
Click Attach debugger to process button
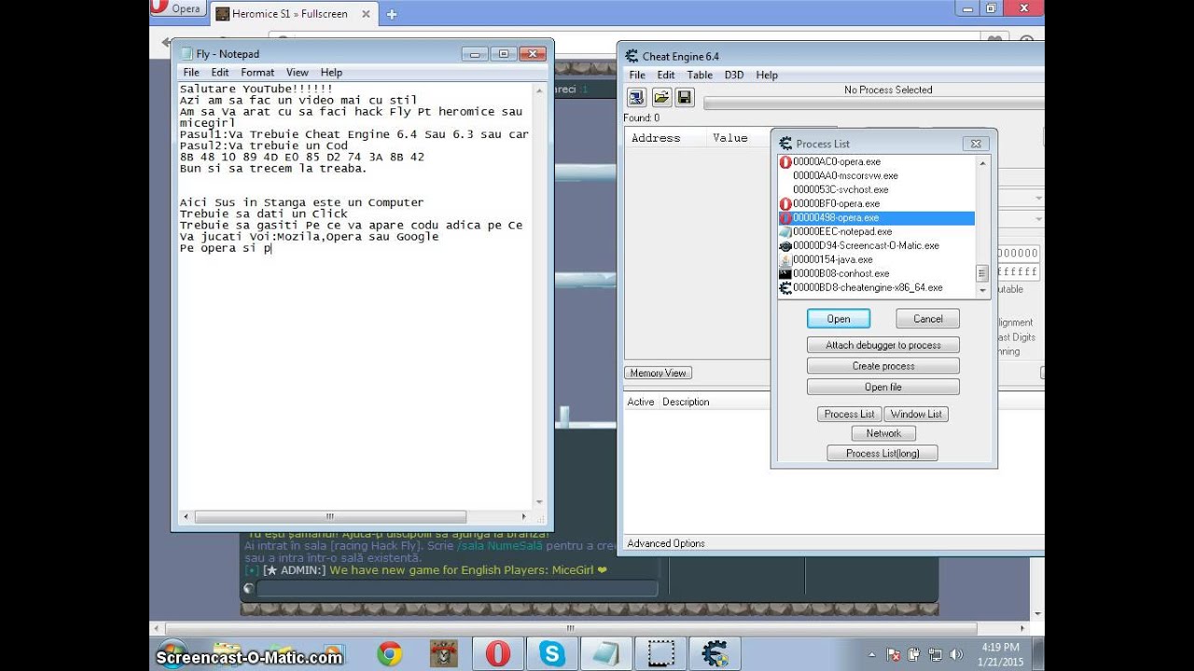[883, 345]
